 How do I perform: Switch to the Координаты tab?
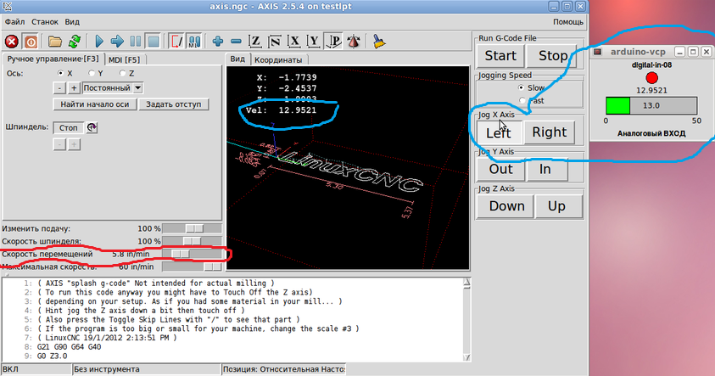278,59
